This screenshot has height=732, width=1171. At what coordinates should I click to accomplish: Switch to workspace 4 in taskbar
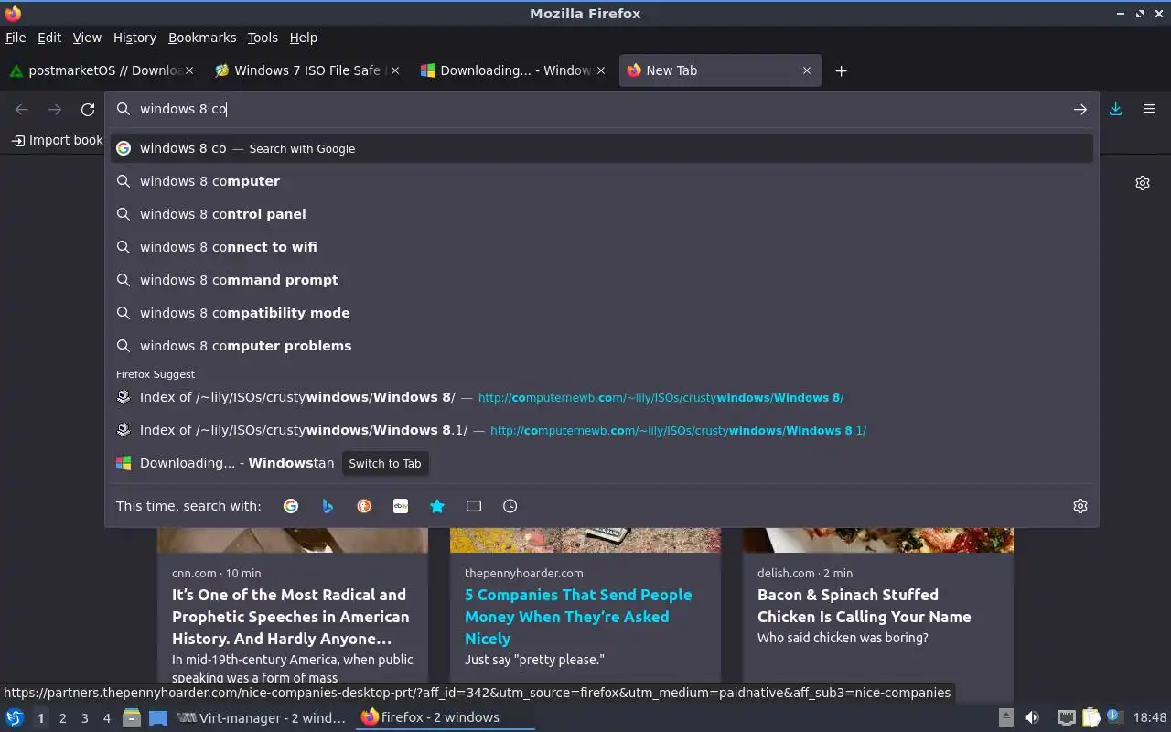107,718
